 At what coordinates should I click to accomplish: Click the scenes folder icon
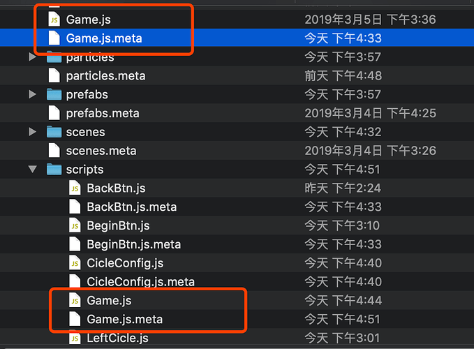54,132
